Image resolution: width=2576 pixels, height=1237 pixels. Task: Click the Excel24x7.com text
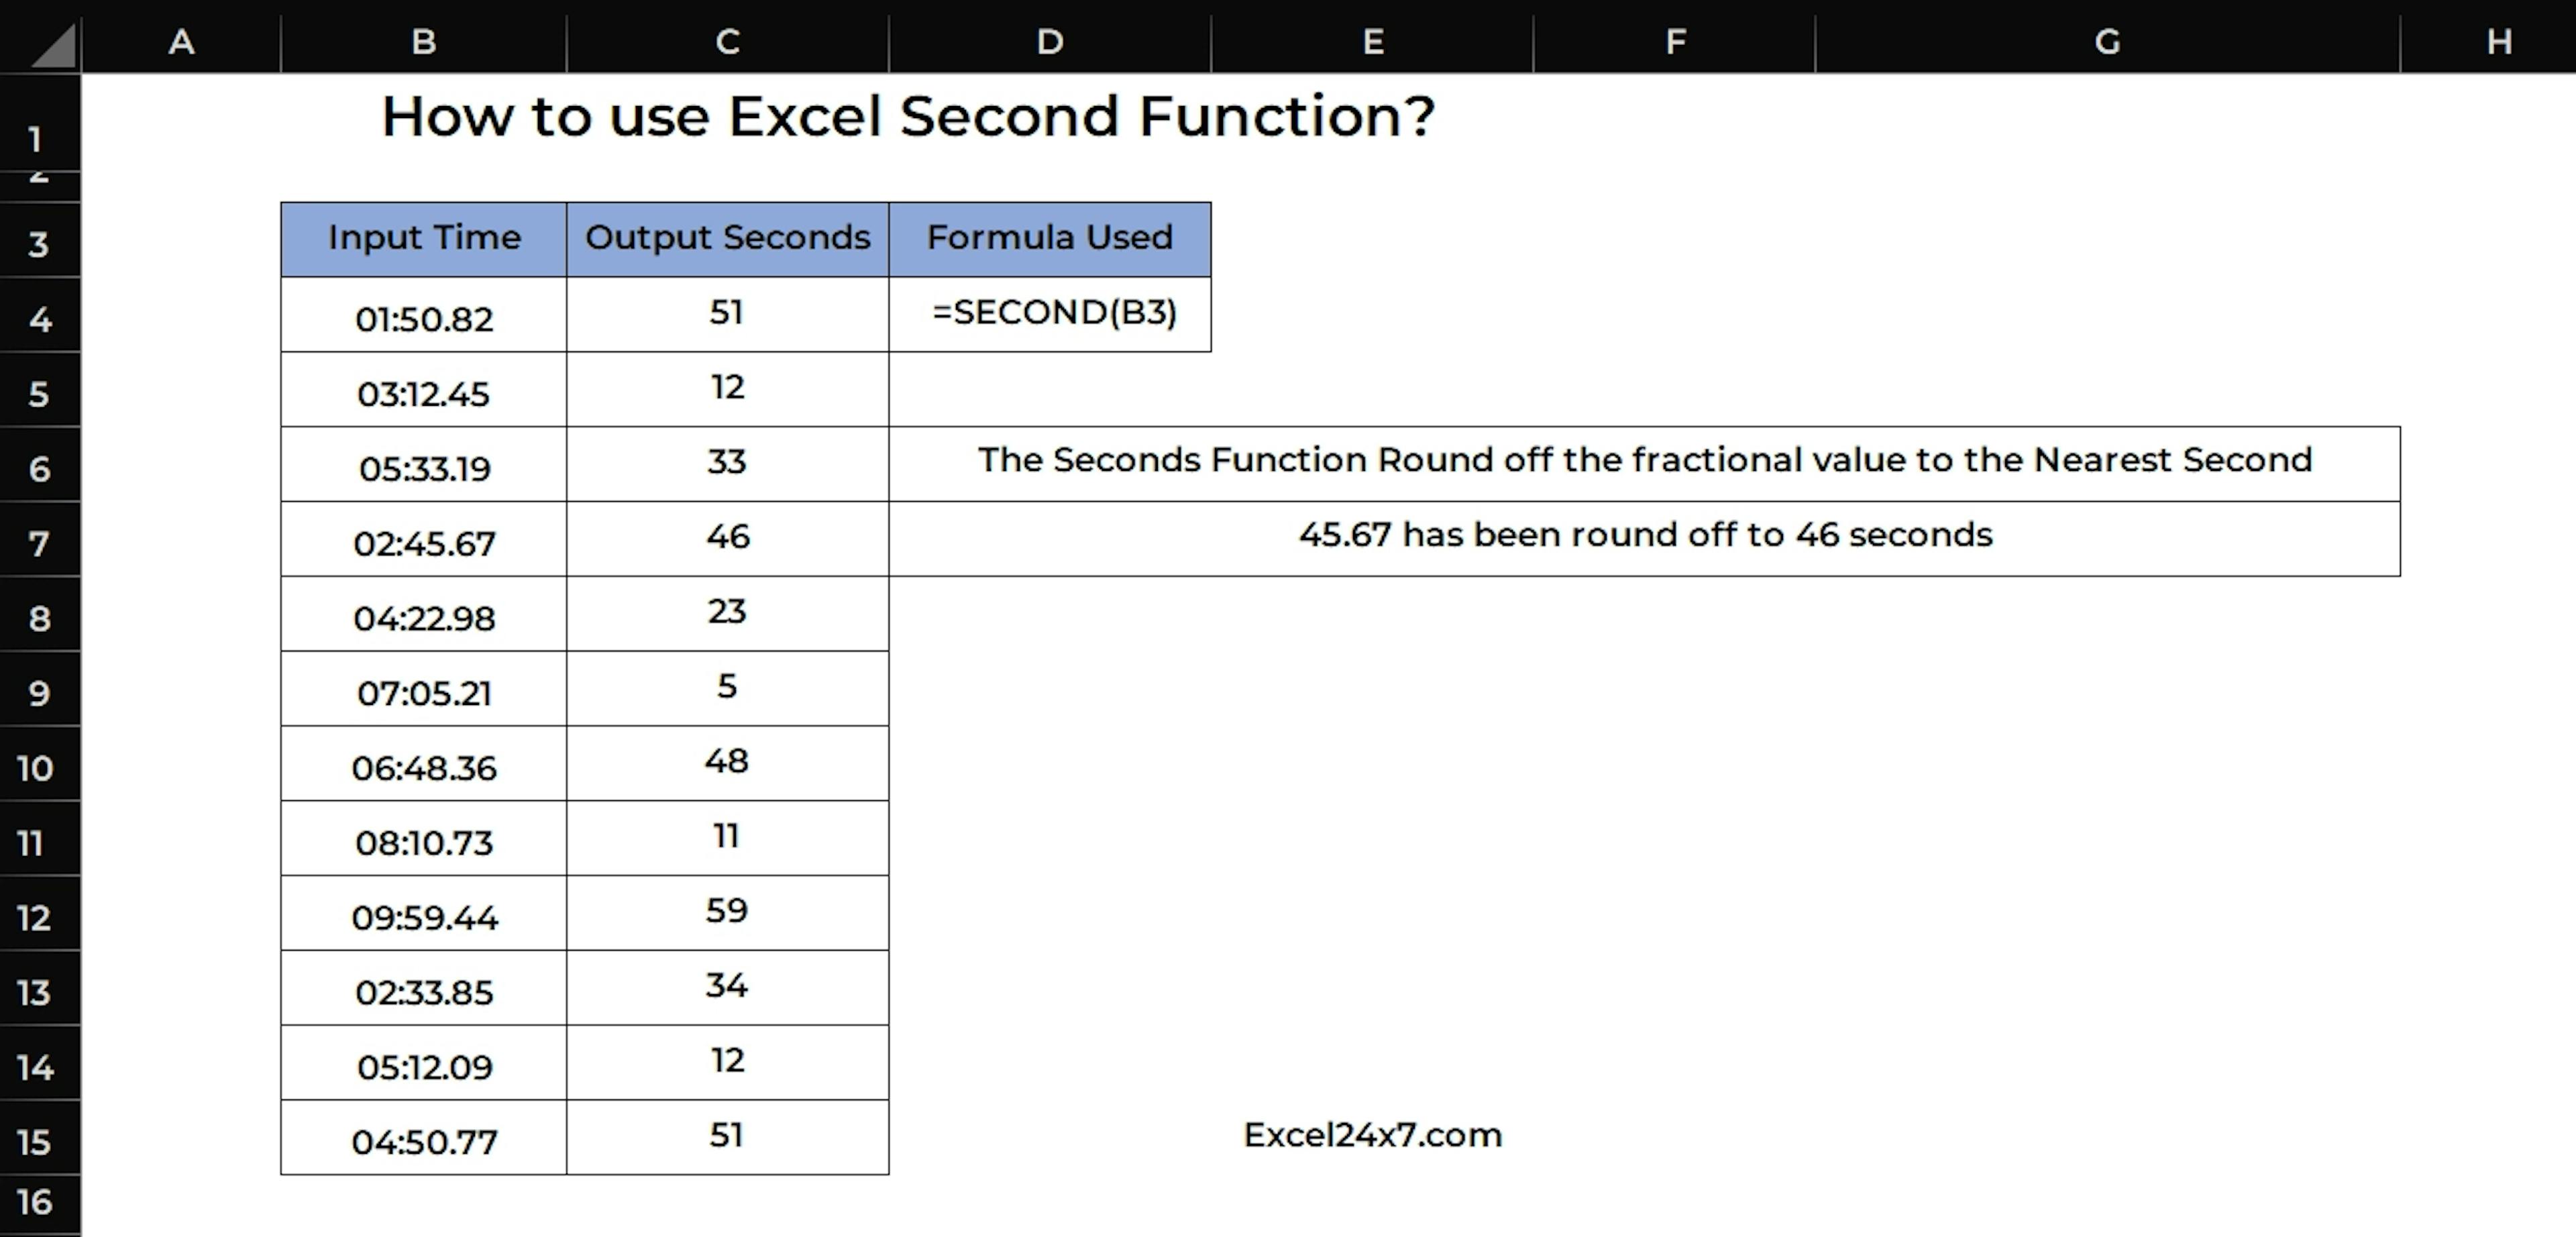1372,1135
